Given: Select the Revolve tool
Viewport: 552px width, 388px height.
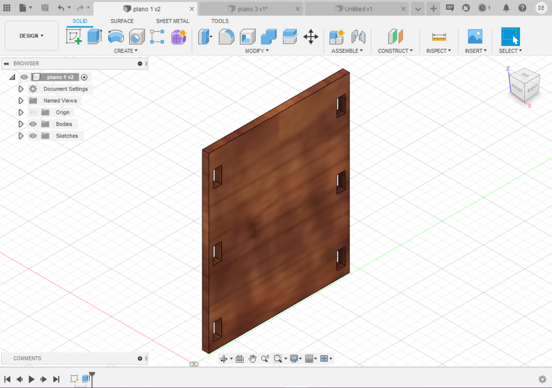Looking at the screenshot, I should 116,37.
